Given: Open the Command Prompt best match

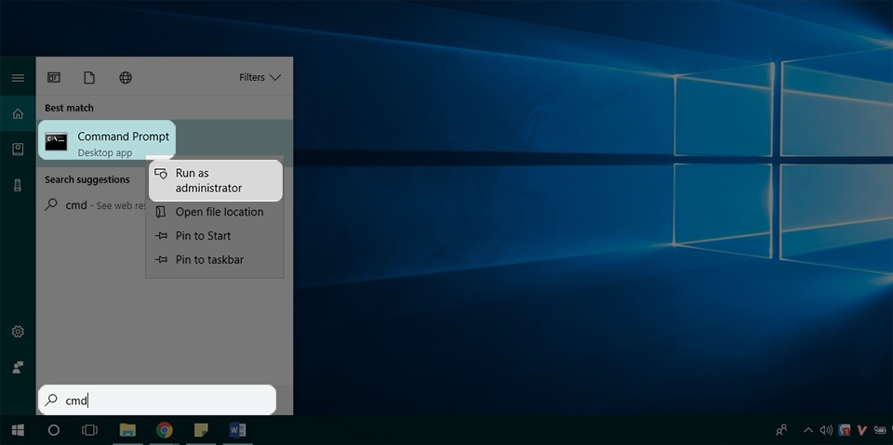Looking at the screenshot, I should pyautogui.click(x=107, y=142).
